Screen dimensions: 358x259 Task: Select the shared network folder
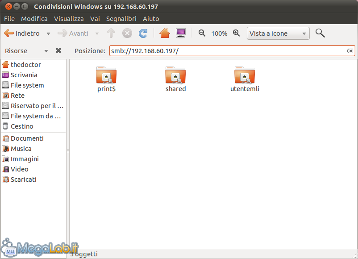(175, 79)
